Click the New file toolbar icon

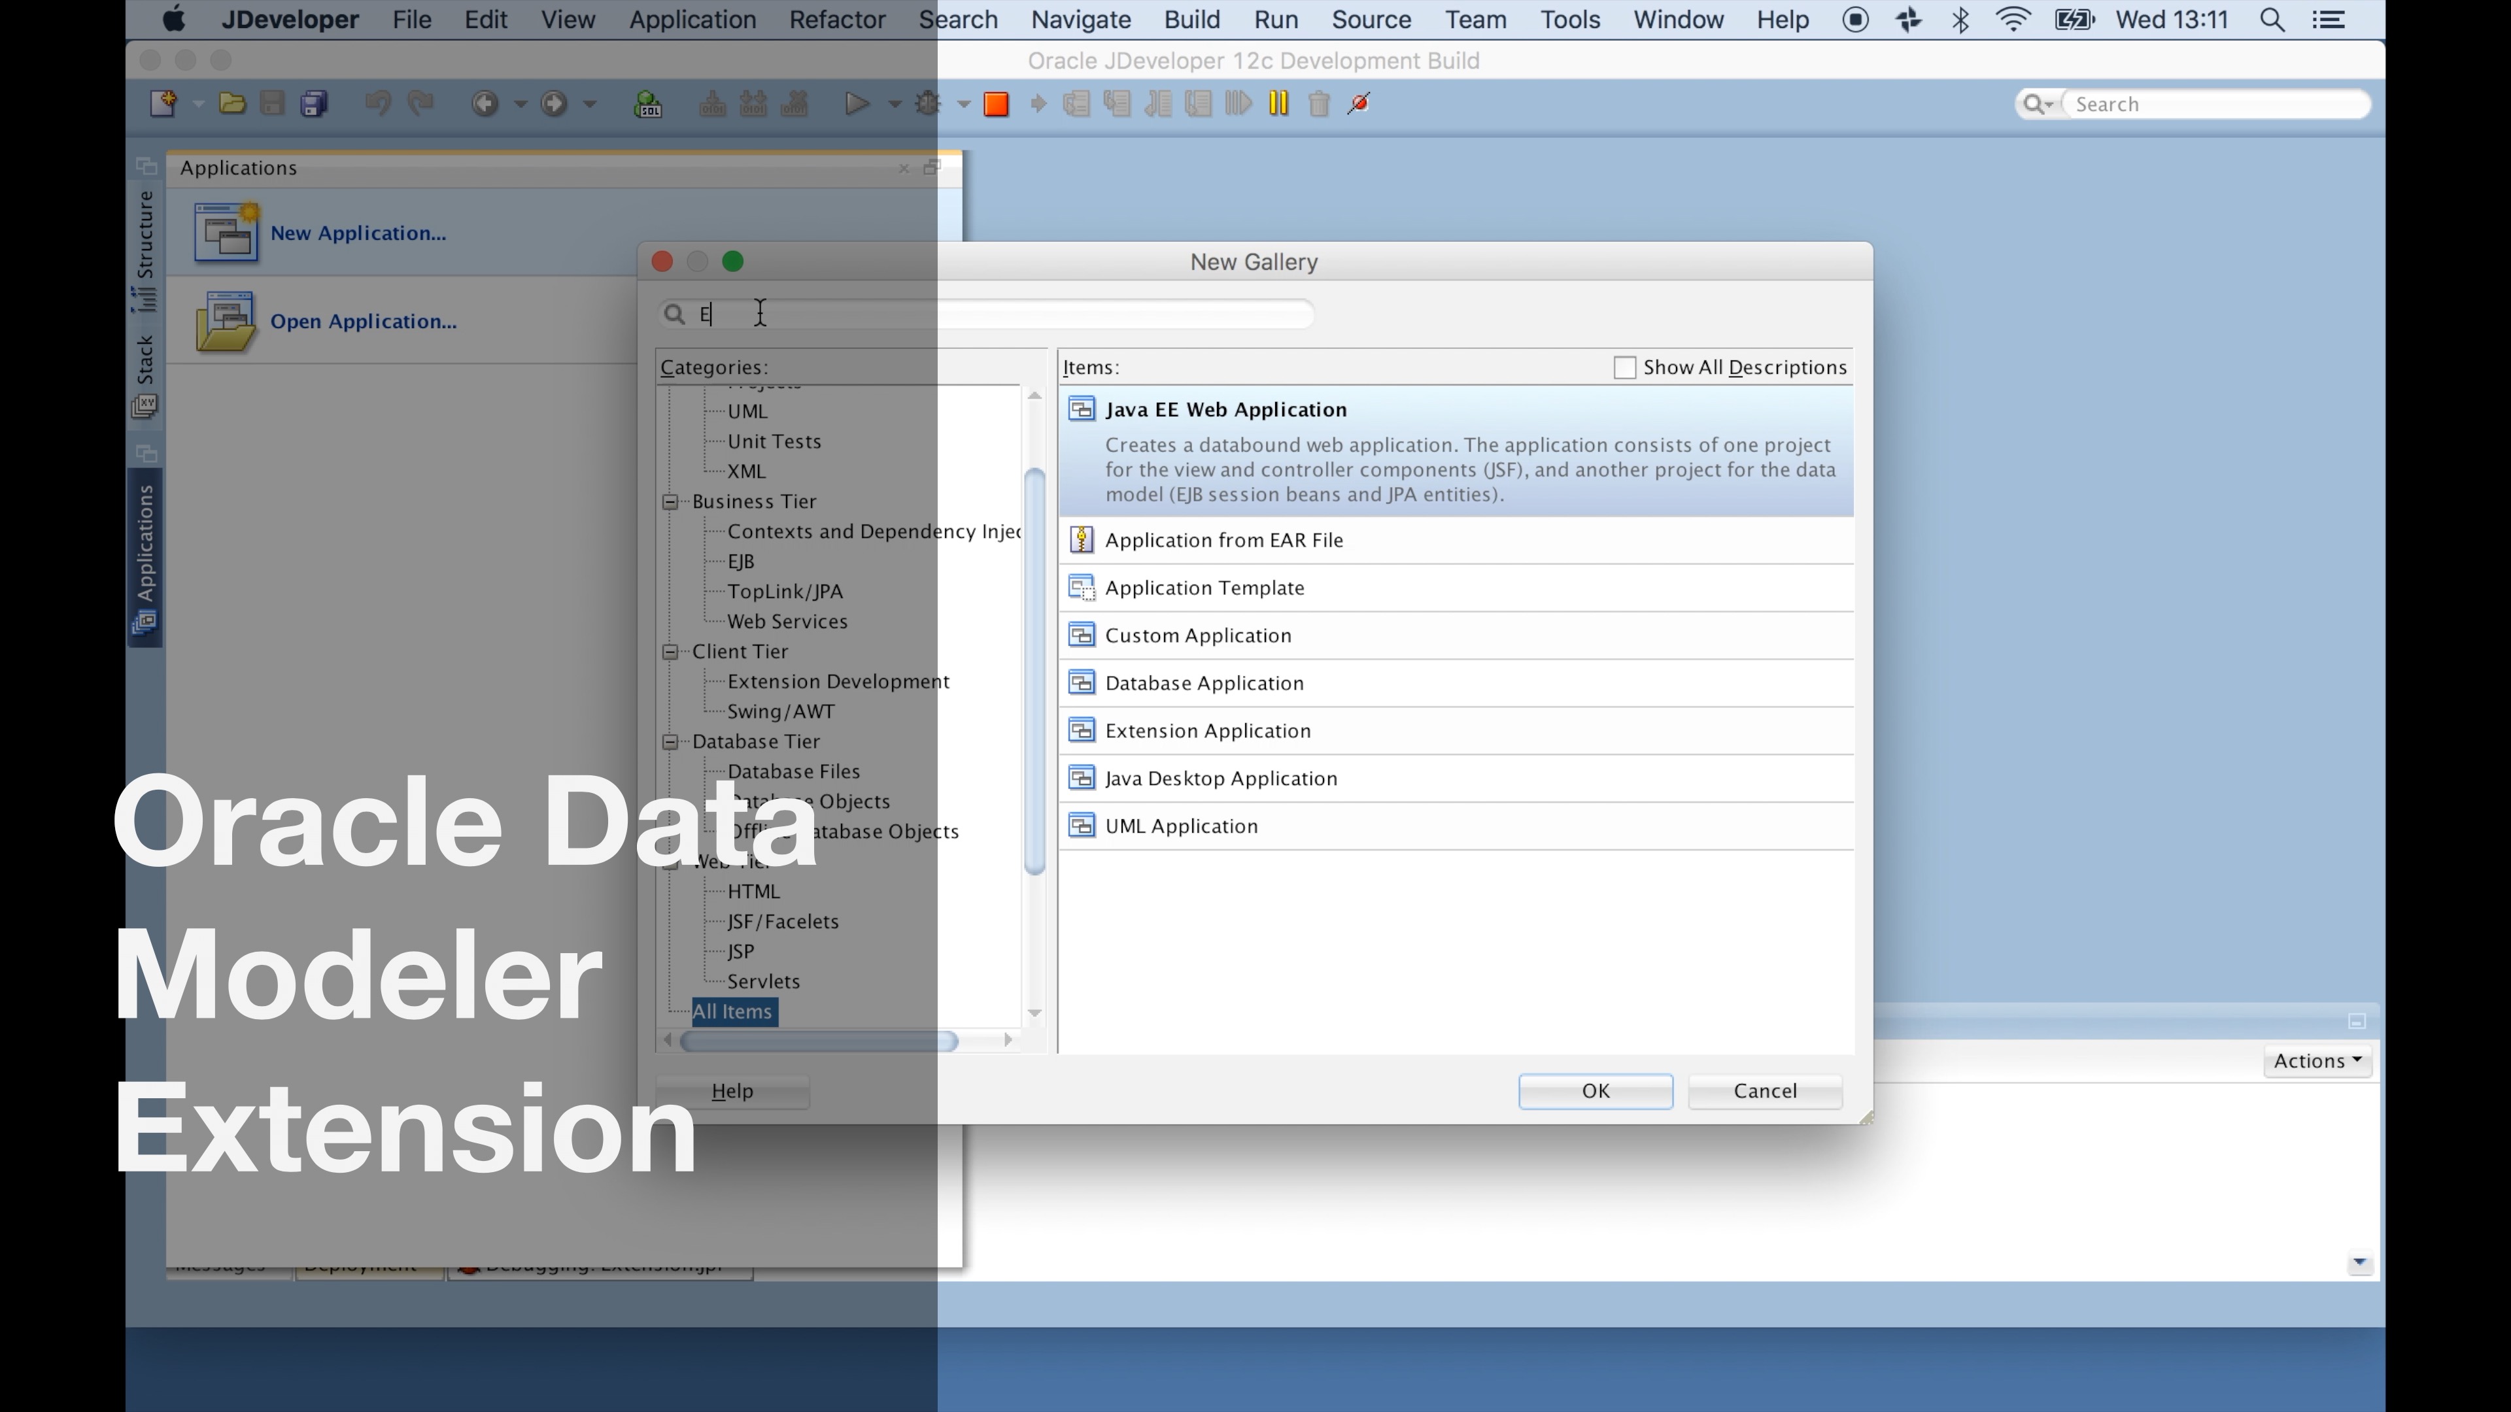point(165,103)
